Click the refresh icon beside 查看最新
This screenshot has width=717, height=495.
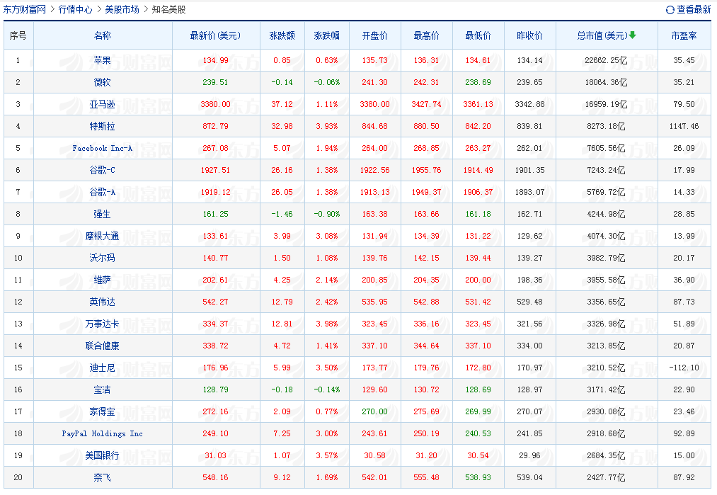tap(670, 10)
